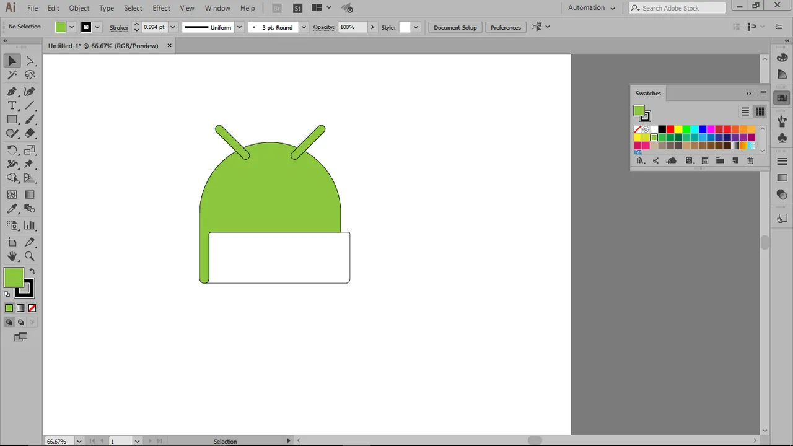The width and height of the screenshot is (793, 446).
Task: Select the Blend tool
Action: (30, 209)
